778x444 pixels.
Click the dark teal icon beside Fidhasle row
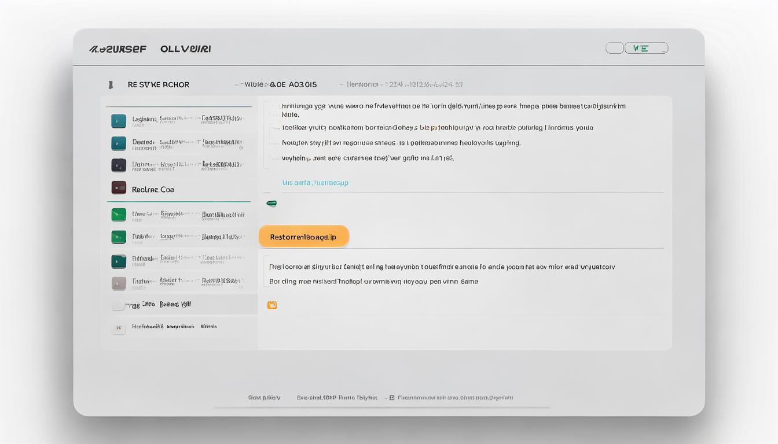pyautogui.click(x=118, y=261)
